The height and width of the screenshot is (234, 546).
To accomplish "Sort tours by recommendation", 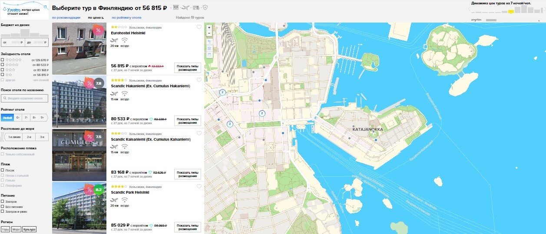I will pyautogui.click(x=66, y=18).
